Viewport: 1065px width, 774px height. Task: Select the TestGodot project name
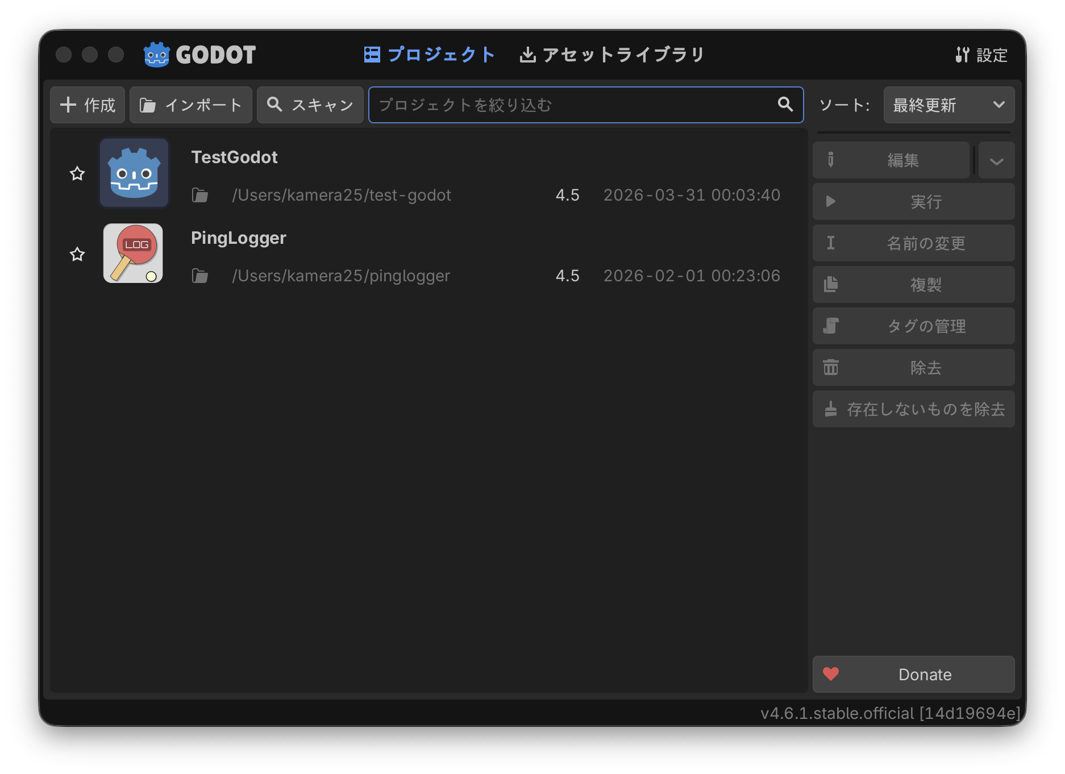click(x=234, y=157)
